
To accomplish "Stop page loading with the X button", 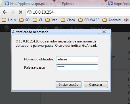I will 20,12.
